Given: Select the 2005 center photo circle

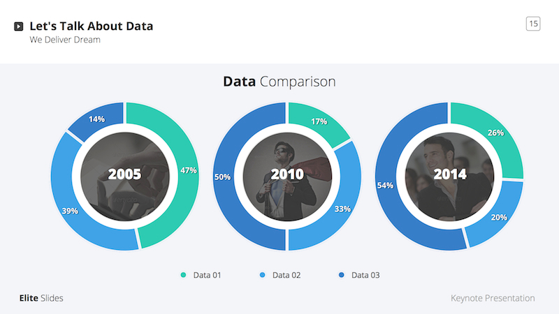Looking at the screenshot, I should tap(124, 174).
